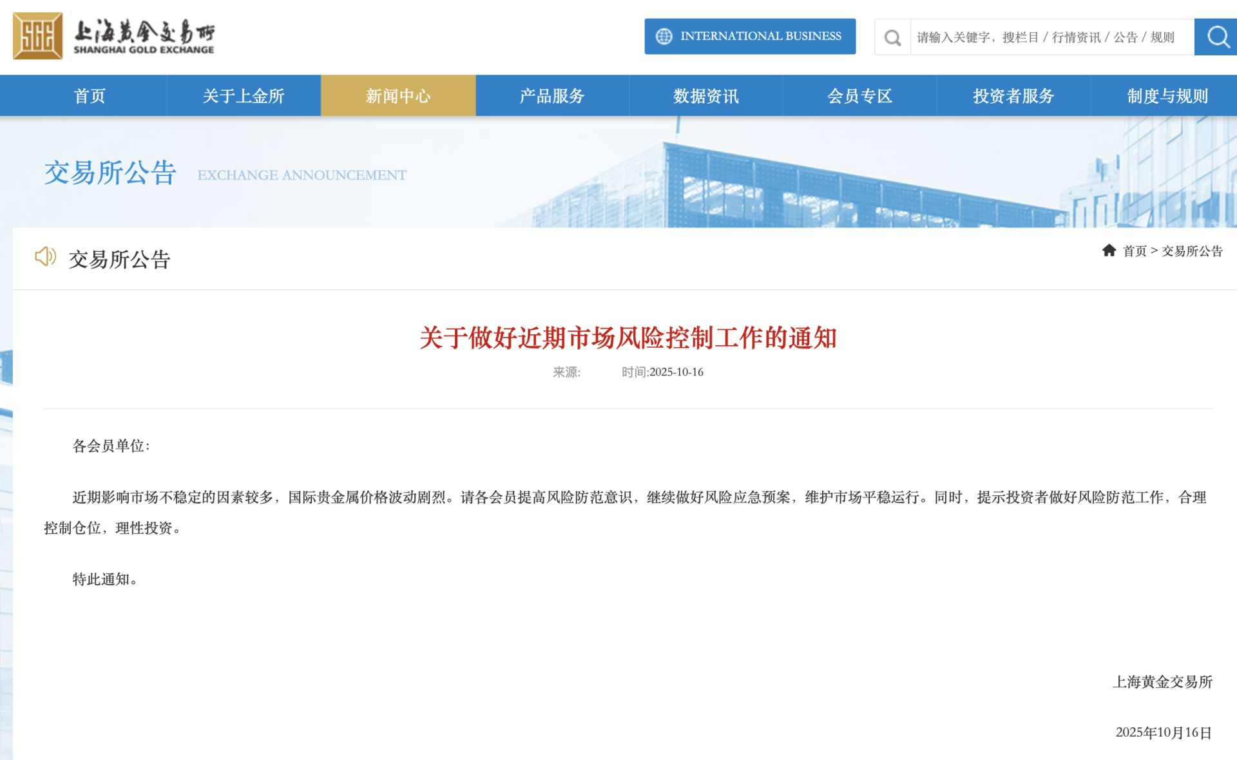1237x760 pixels.
Task: Click 交易所公告 link in the breadcrumb
Action: 1192,251
